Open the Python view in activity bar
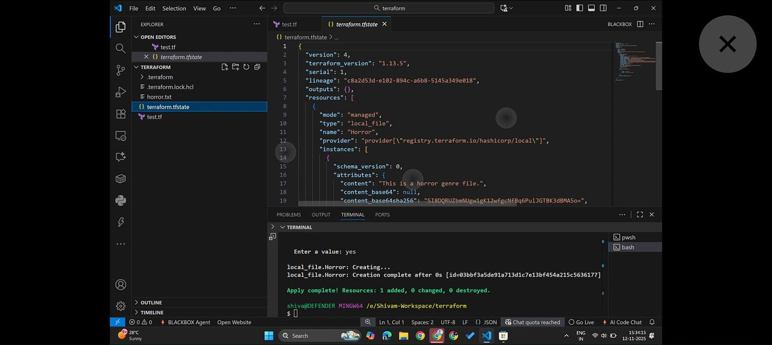This screenshot has width=772, height=345. pyautogui.click(x=120, y=200)
